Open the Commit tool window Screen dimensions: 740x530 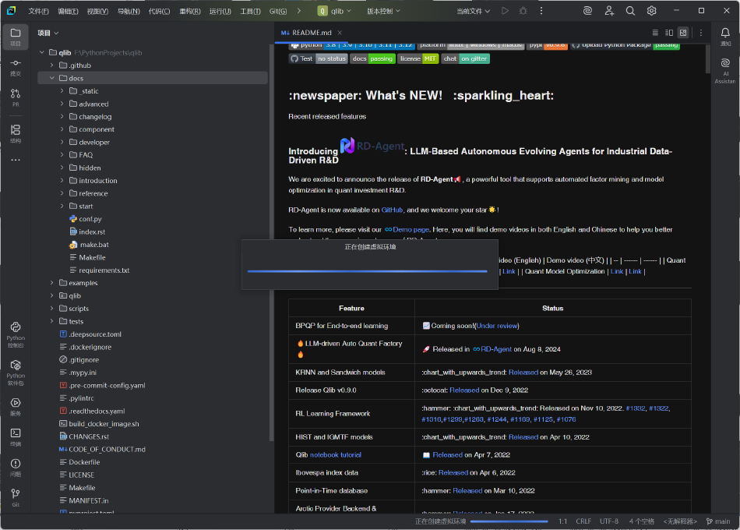tap(16, 67)
